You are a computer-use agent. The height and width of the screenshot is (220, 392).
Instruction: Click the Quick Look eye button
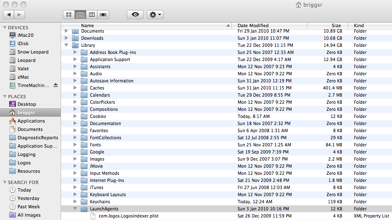pyautogui.click(x=135, y=15)
